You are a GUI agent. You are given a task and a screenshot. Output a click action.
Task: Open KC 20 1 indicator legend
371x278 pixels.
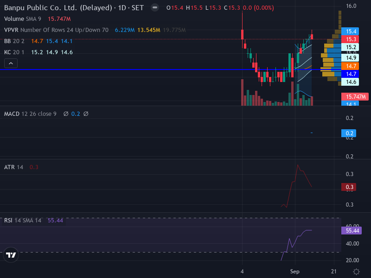(14, 52)
